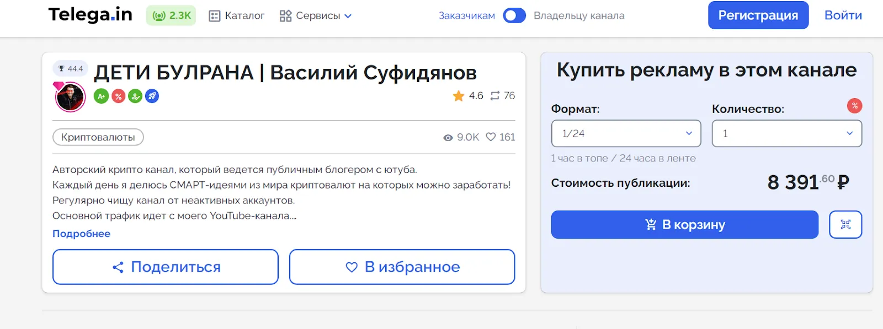The height and width of the screenshot is (329, 883).
Task: Click the repost icon showing 76
Action: point(502,96)
